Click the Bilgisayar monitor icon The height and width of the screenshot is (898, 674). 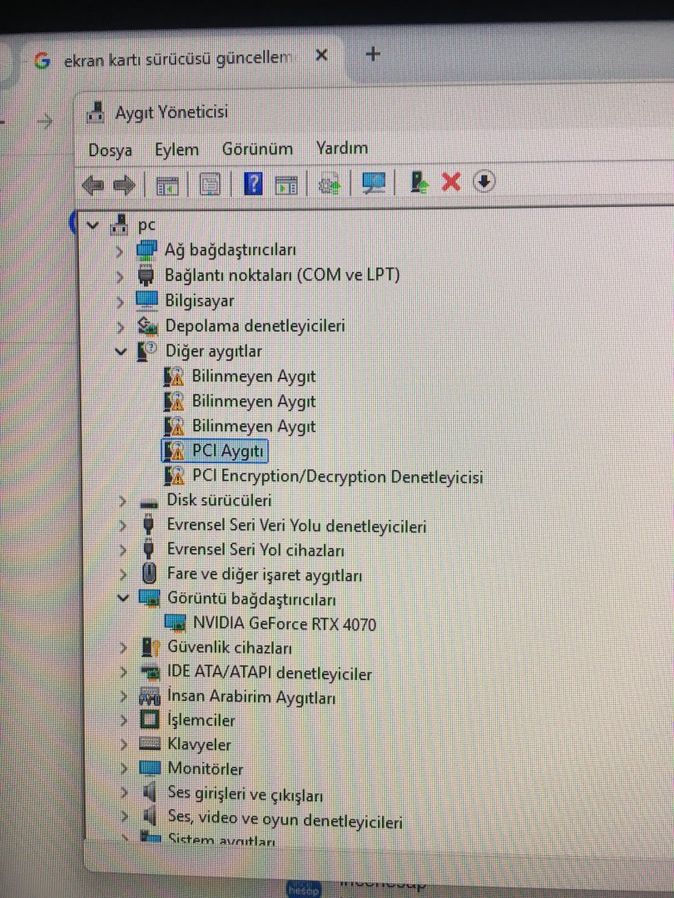146,301
